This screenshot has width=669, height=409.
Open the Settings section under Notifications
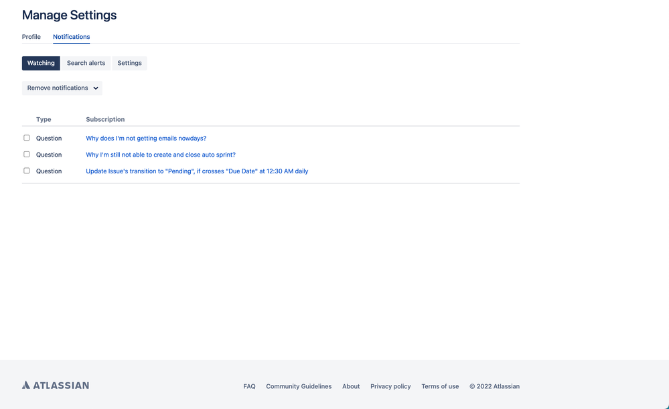pos(129,62)
